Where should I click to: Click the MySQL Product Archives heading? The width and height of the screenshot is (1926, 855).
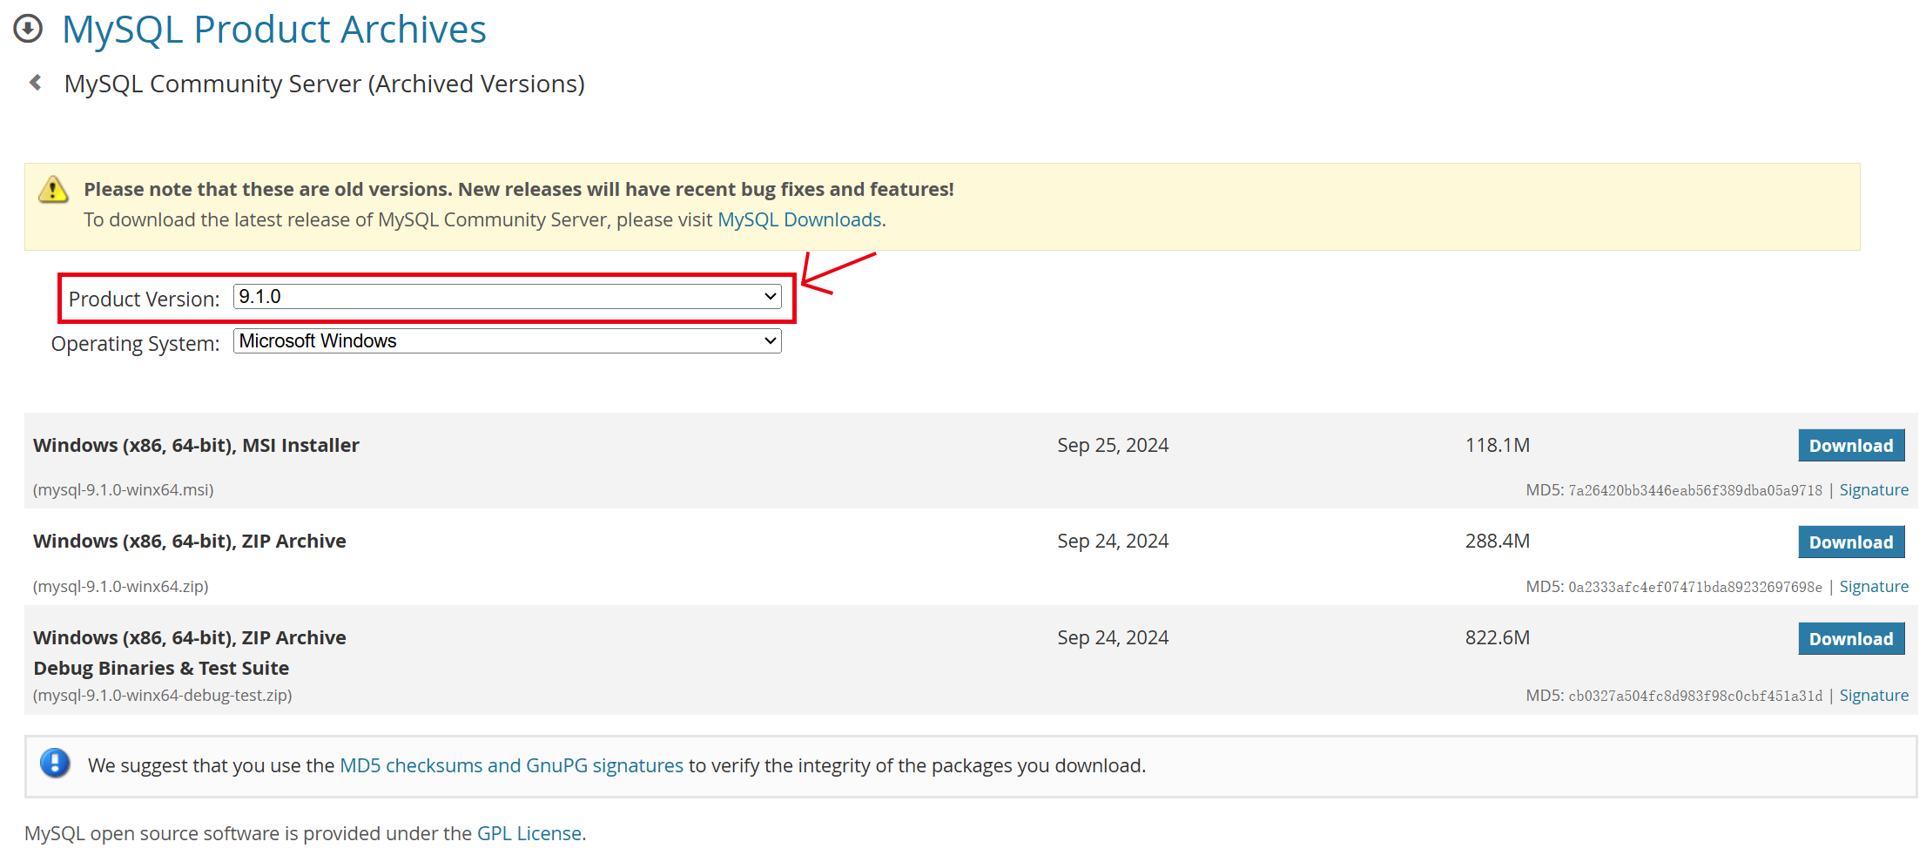coord(273,30)
